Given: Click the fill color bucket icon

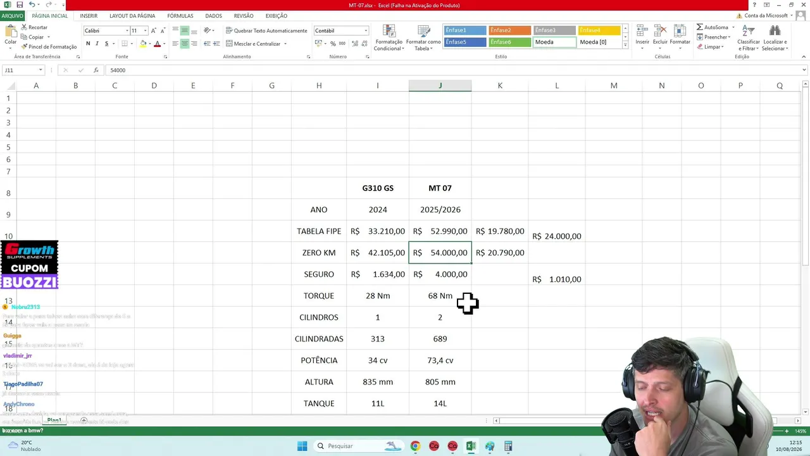Looking at the screenshot, I should [x=143, y=44].
